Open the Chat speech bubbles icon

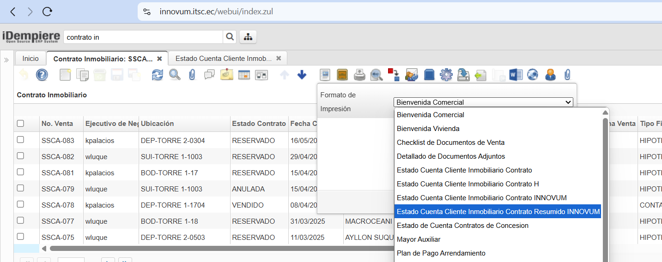coord(210,75)
